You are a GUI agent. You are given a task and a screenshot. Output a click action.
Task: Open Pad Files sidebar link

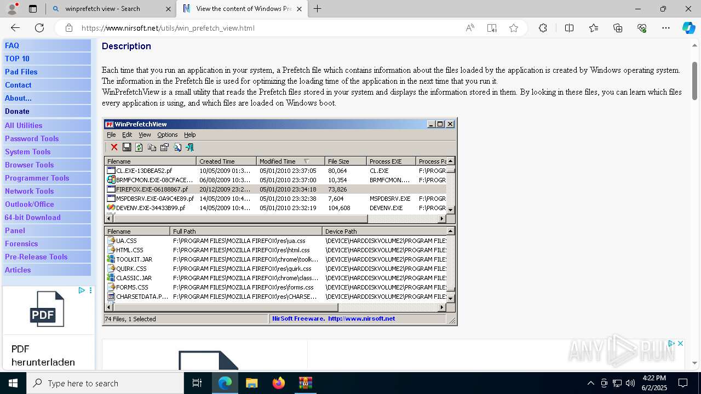coord(21,72)
